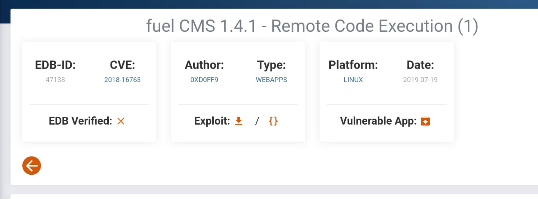Select the LINUX platform link
Screen dimensions: 538x199
coord(353,80)
